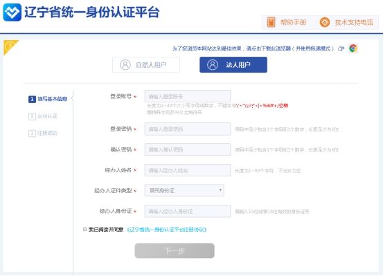383x276 pixels.
Task: Click the 下一步 button
Action: 175,250
